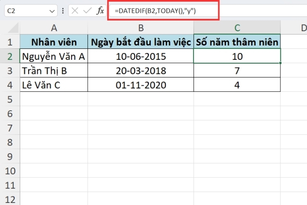Select date cell 10-06-2015
The height and width of the screenshot is (205, 307).
(x=141, y=56)
